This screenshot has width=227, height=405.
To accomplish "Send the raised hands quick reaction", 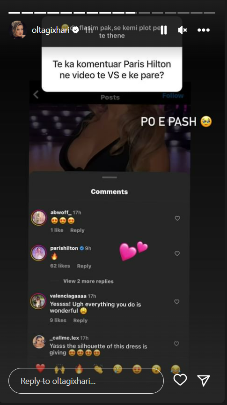I will pos(60,369).
